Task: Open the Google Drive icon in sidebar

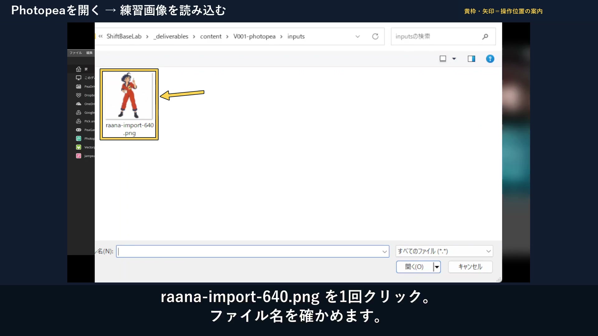Action: point(78,113)
